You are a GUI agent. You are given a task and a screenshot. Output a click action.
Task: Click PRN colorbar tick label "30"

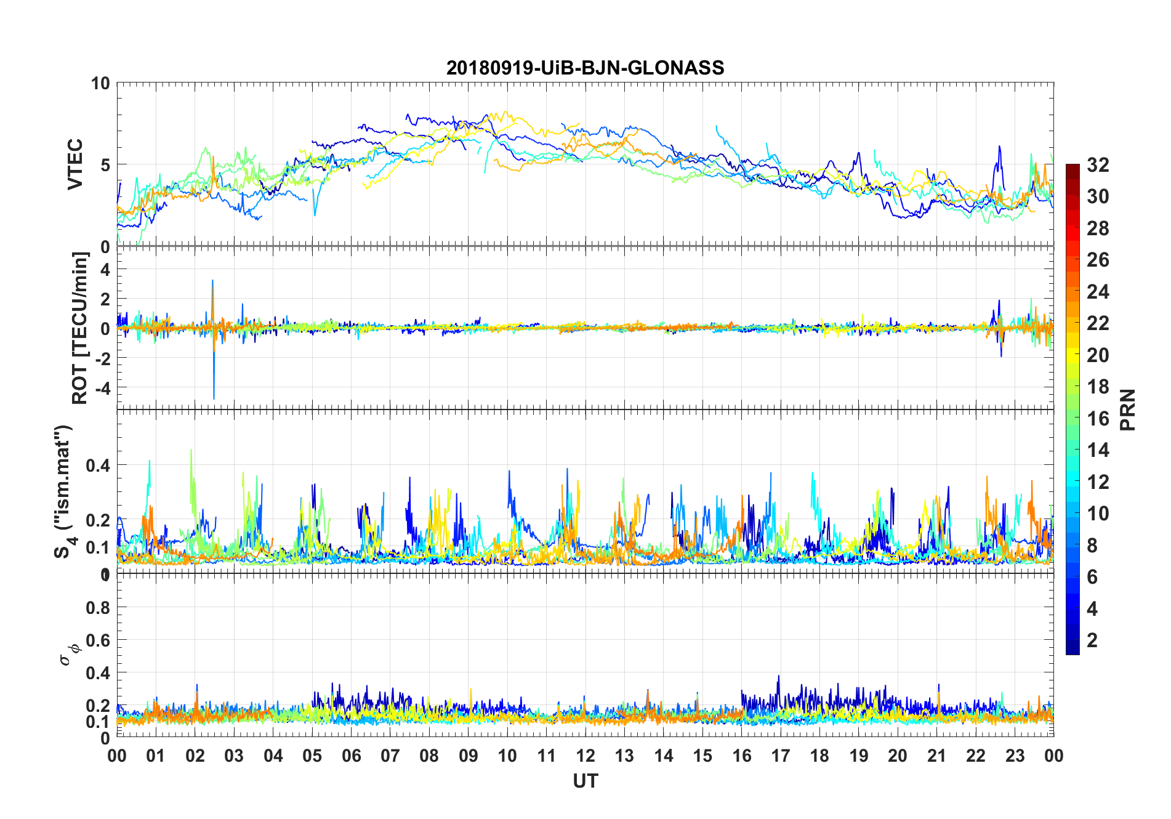pyautogui.click(x=1098, y=196)
